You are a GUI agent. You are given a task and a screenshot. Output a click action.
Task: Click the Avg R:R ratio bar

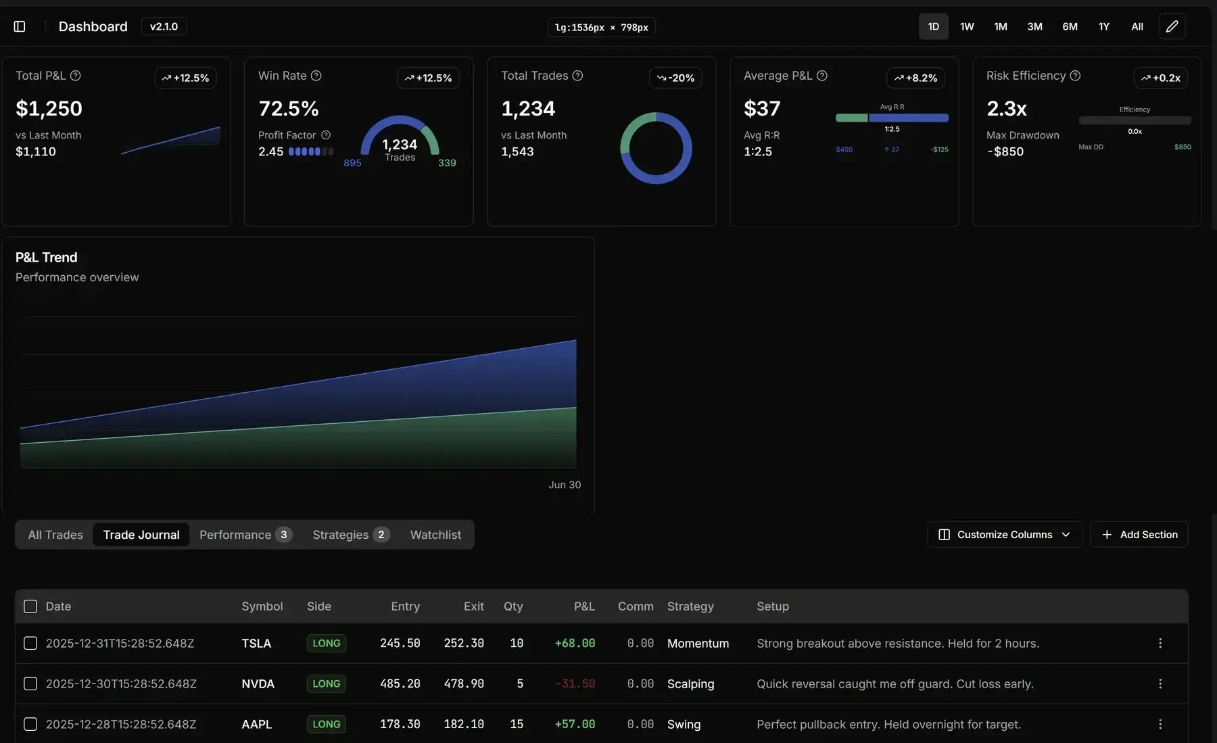[892, 118]
